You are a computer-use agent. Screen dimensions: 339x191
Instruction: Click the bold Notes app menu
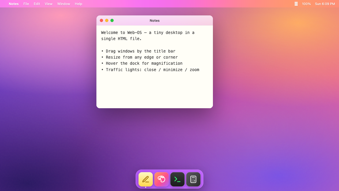pos(14,4)
